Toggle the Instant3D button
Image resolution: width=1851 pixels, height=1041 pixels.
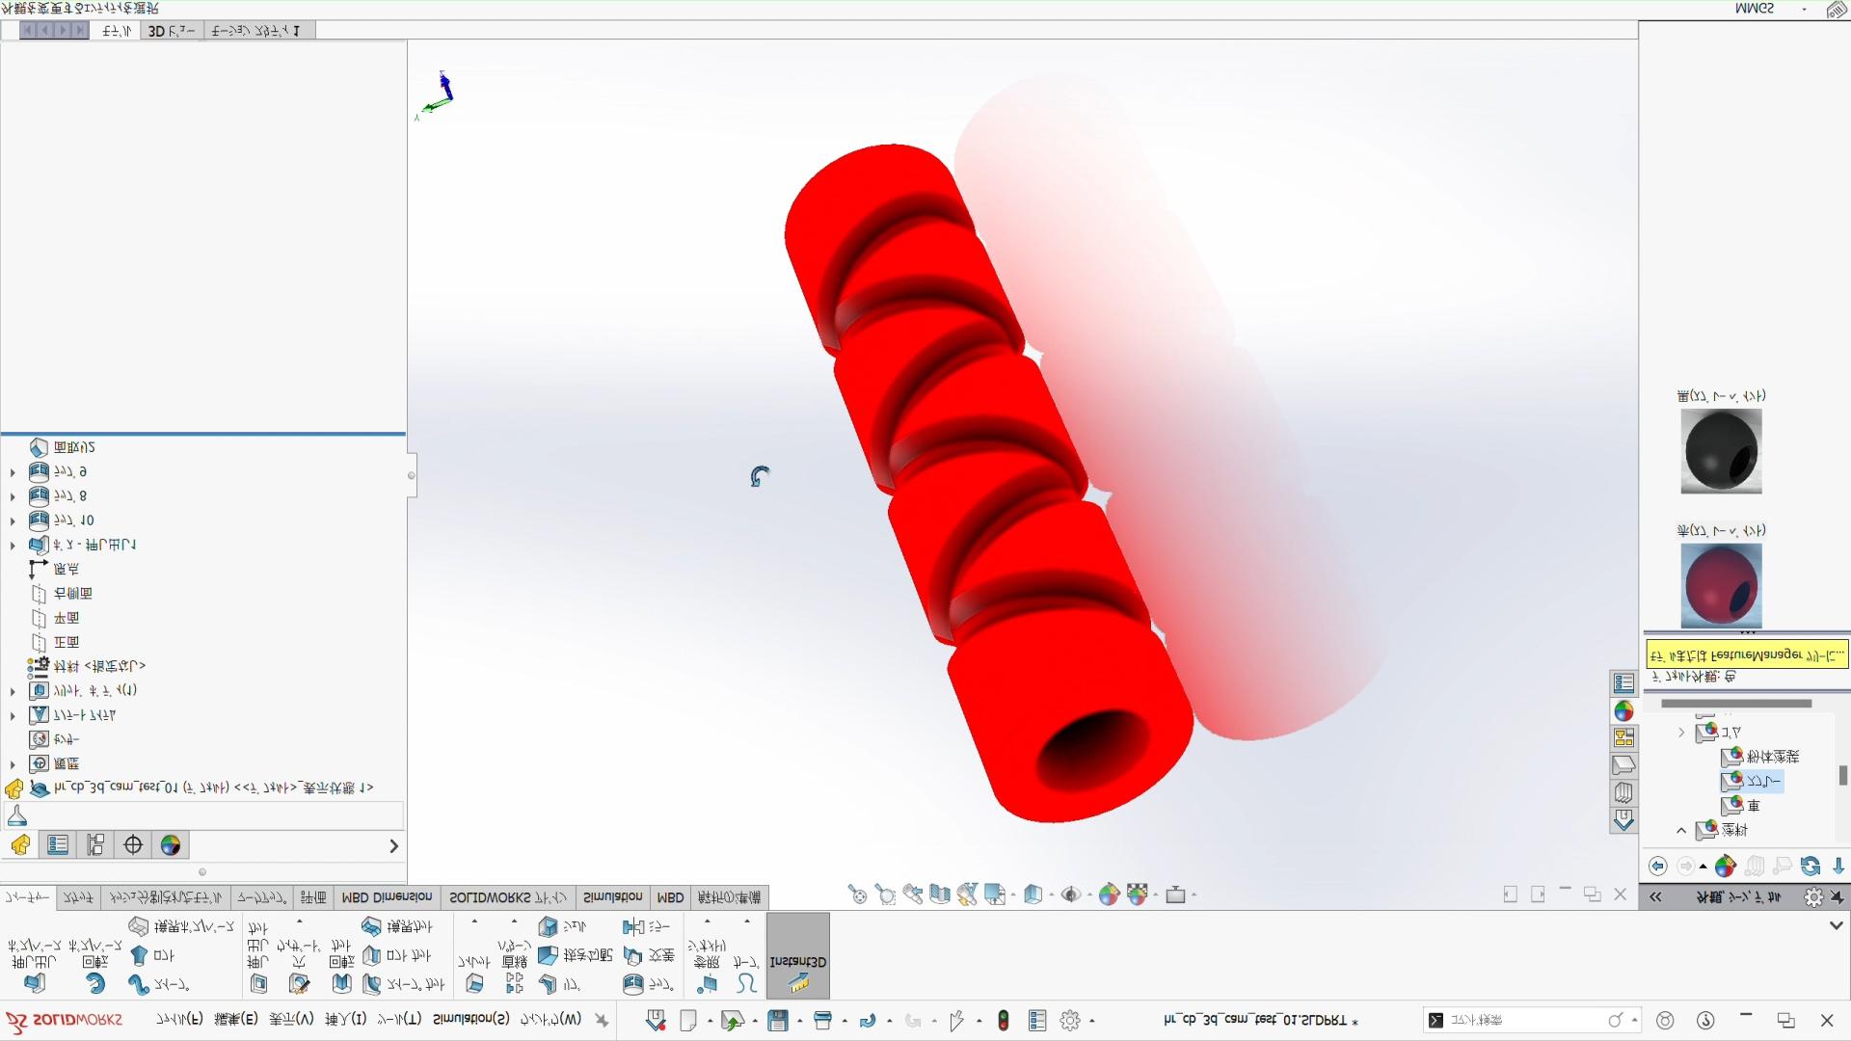pyautogui.click(x=798, y=956)
